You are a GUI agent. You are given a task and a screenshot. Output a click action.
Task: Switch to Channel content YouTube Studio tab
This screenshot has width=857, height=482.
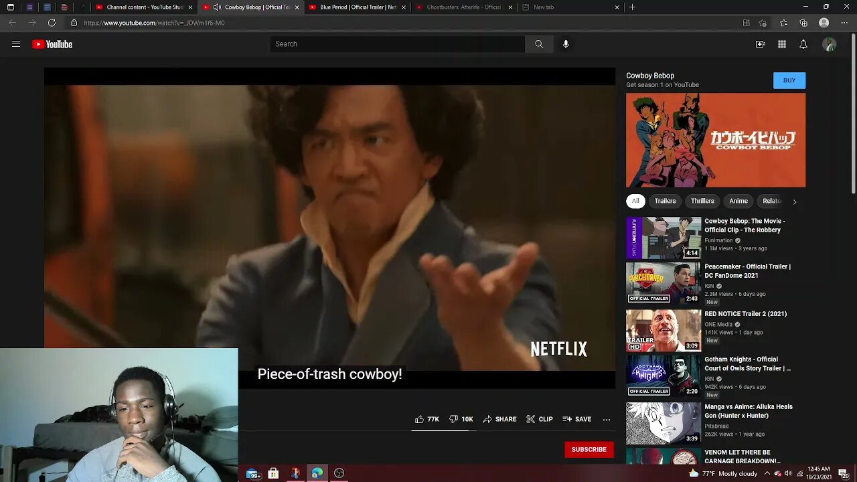tap(143, 7)
